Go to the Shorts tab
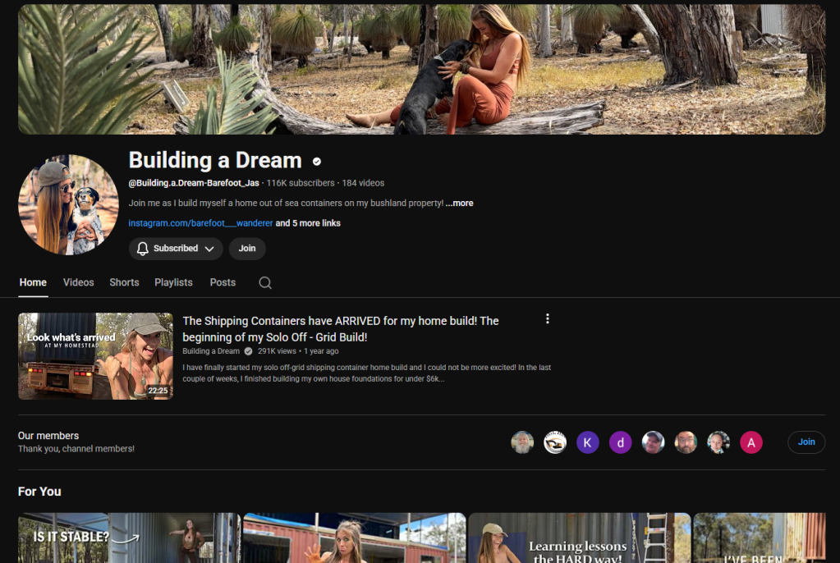Image resolution: width=840 pixels, height=563 pixels. (x=124, y=282)
